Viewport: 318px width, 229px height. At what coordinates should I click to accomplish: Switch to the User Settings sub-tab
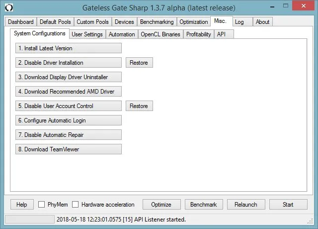pos(87,34)
